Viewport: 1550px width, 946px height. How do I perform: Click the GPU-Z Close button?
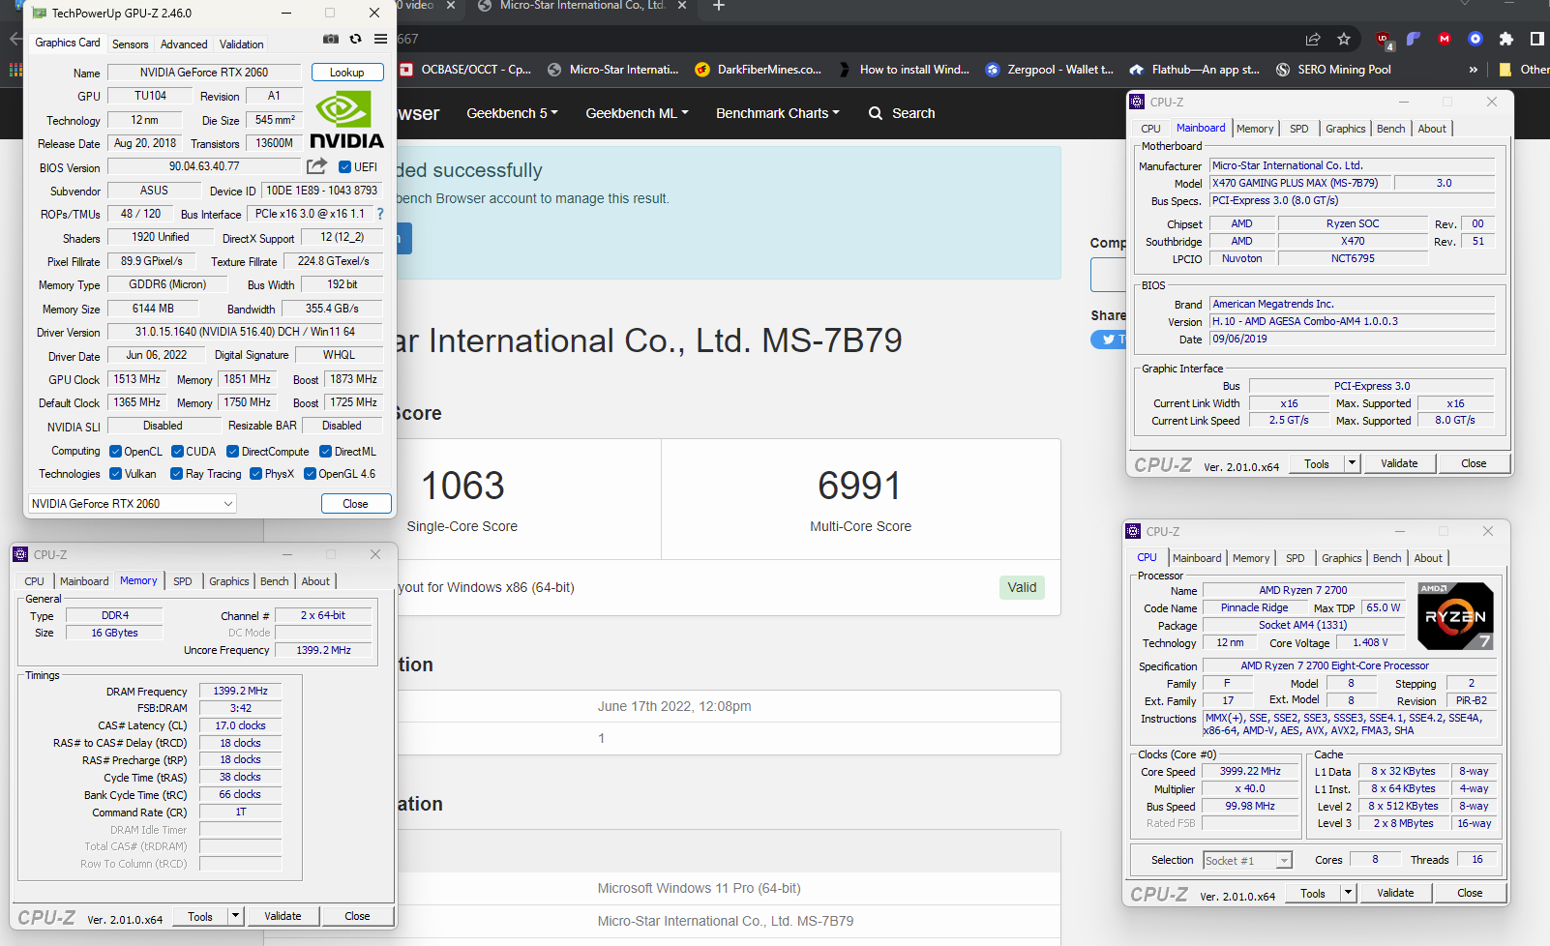point(356,504)
